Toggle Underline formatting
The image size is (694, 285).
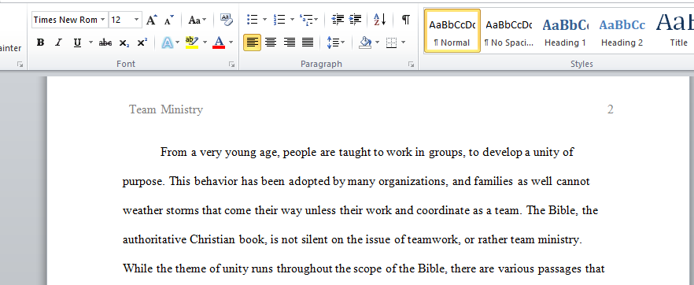pyautogui.click(x=77, y=43)
